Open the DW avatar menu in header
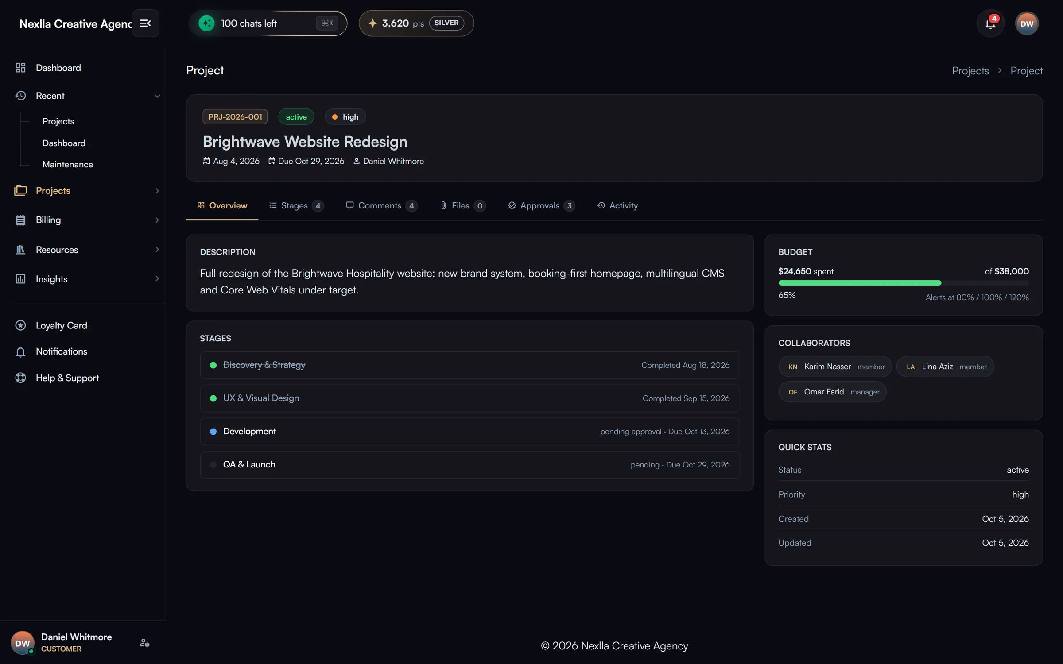 point(1027,23)
